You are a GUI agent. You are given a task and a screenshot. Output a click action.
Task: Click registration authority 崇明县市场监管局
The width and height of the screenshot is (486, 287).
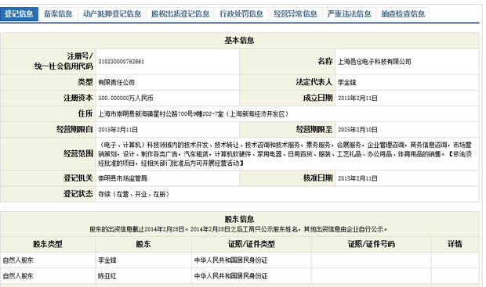click(123, 178)
